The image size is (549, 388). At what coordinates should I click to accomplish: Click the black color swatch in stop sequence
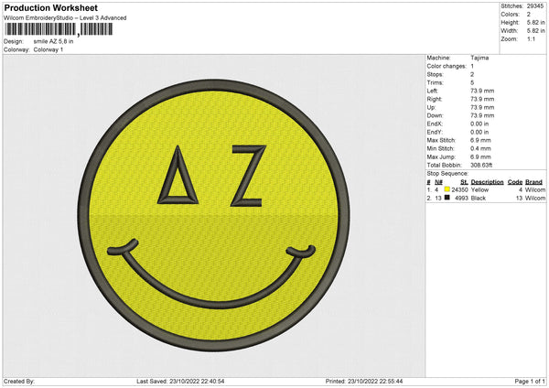point(447,198)
